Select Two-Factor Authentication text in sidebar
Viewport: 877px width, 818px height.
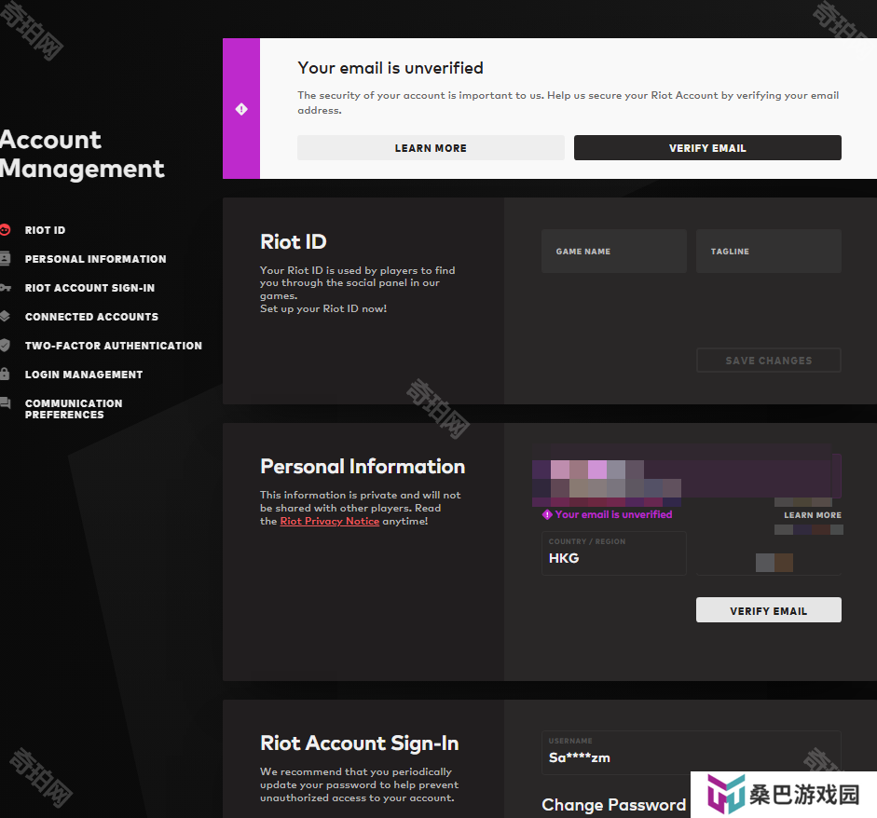tap(113, 346)
